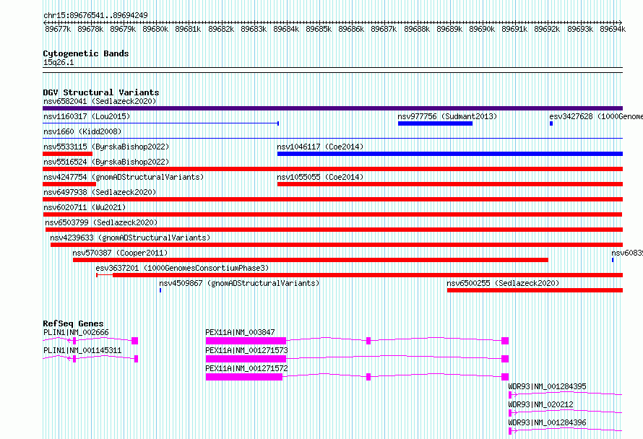
Task: Click the nsv6020711 (Wu2021) label
Action: point(85,207)
